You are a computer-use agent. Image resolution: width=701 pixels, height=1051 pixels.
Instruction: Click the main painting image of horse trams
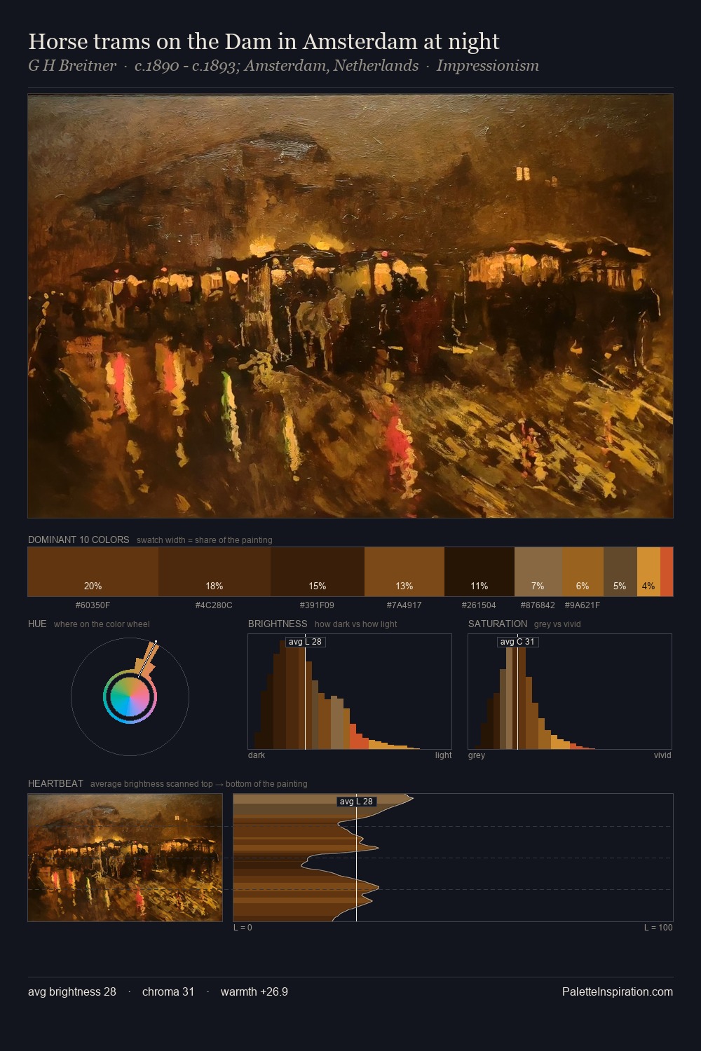tap(350, 306)
